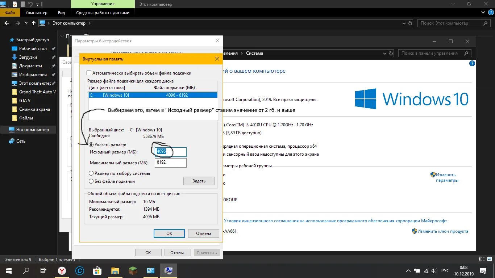Select drive C: [Windows 10] row
This screenshot has height=278, width=495.
point(153,95)
